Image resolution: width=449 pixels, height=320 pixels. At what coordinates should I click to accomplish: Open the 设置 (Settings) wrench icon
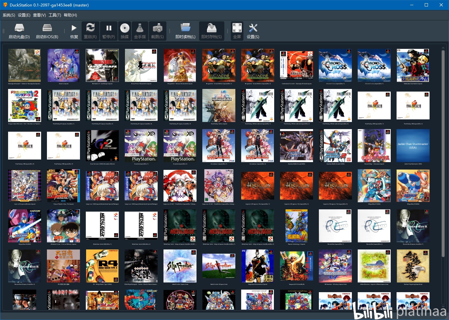tap(253, 28)
